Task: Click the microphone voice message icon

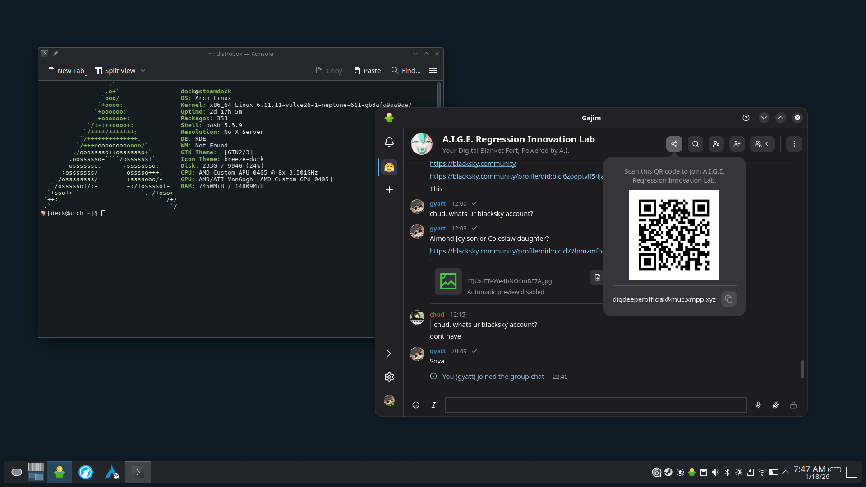Action: pos(758,405)
